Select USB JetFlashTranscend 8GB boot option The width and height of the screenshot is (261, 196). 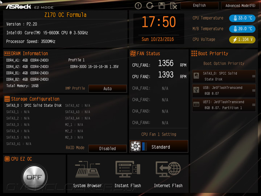pos(224,91)
